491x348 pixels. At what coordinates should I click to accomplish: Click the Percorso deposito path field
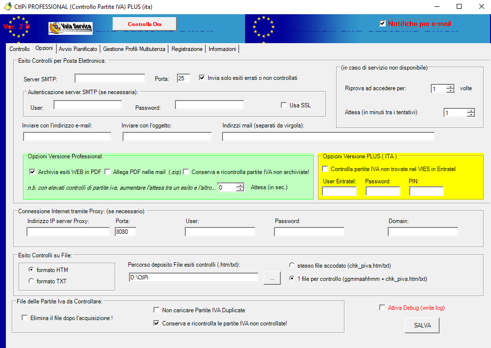tap(194, 277)
